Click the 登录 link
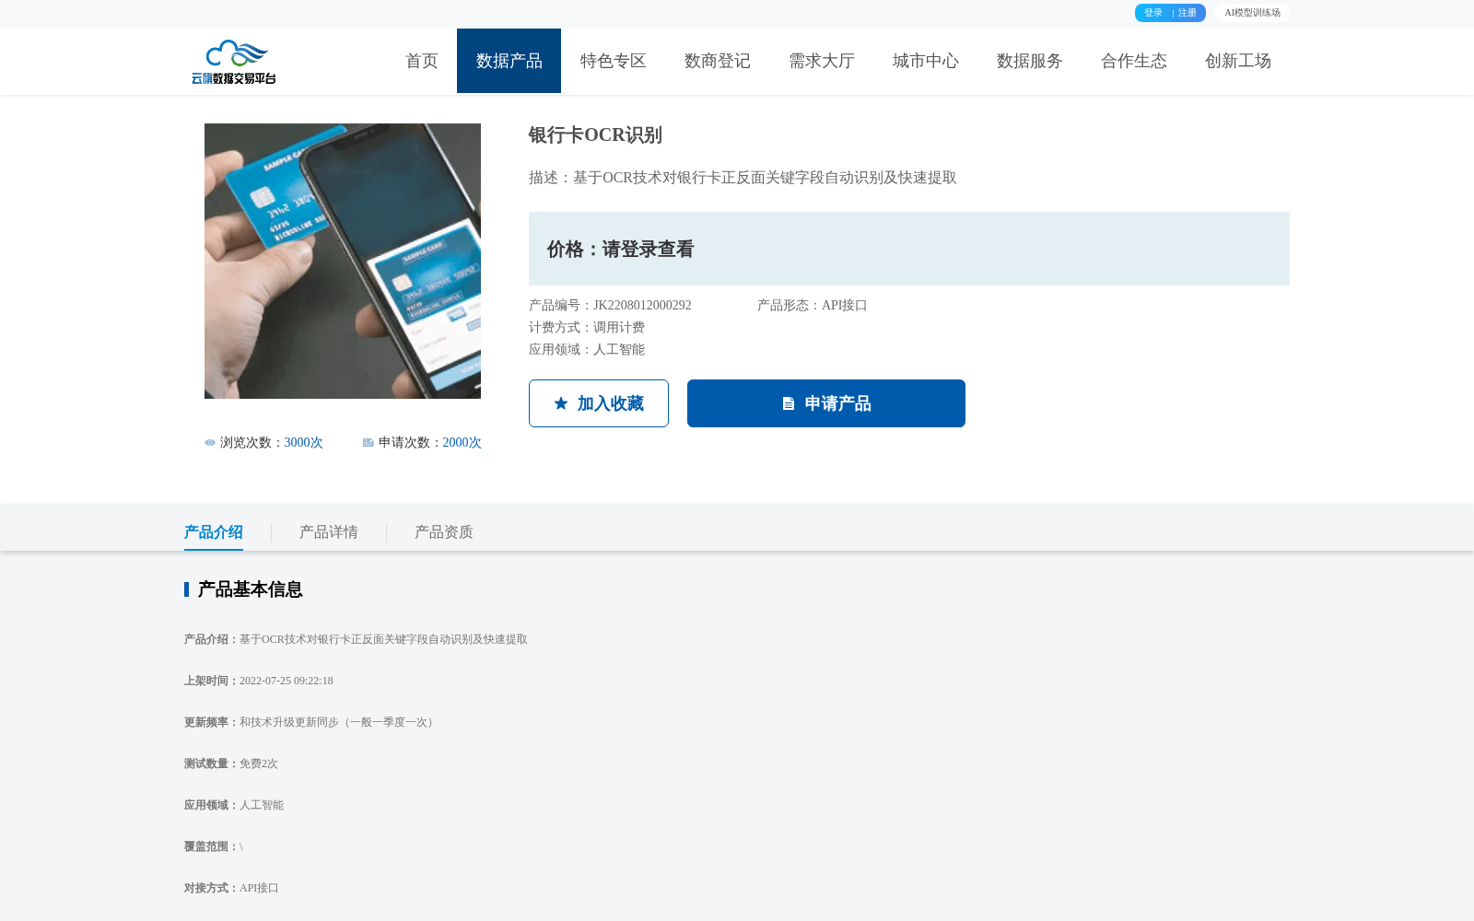Image resolution: width=1474 pixels, height=921 pixels. (1153, 13)
